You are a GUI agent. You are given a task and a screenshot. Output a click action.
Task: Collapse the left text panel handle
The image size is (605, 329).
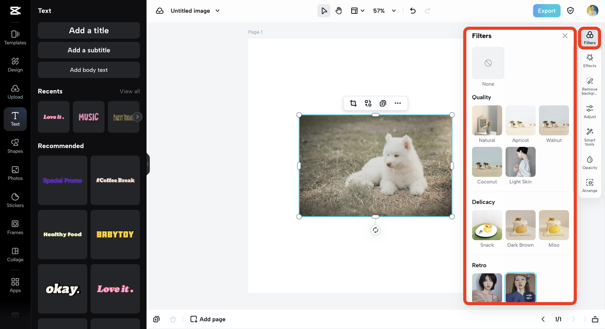pyautogui.click(x=148, y=164)
